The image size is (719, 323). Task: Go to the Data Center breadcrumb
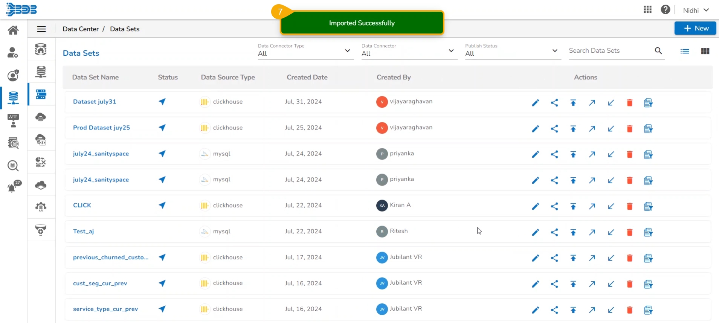click(81, 29)
